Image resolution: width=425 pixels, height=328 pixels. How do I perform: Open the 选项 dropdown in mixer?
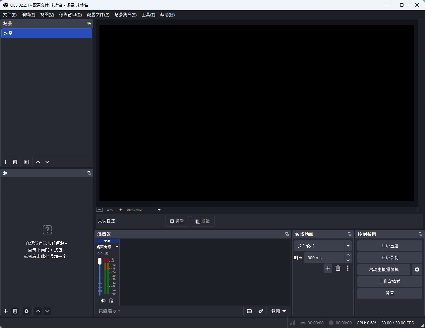tap(278, 311)
